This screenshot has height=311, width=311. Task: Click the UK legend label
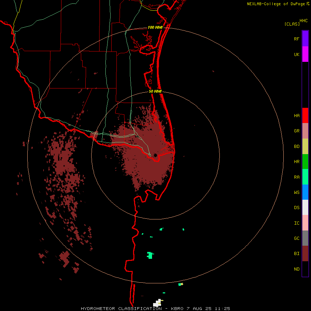(x=296, y=54)
